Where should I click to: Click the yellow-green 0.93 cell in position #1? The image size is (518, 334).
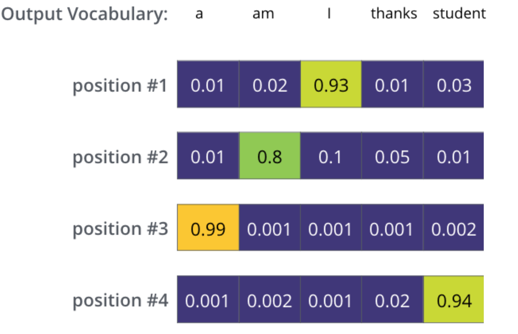[x=331, y=85]
